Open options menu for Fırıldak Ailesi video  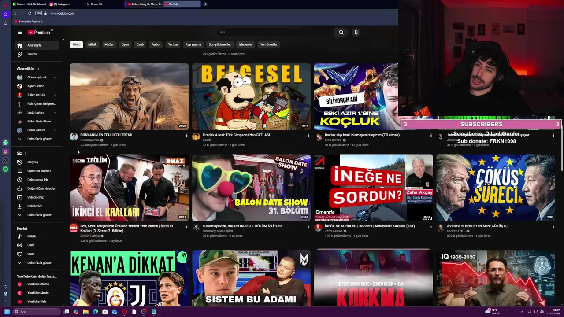[308, 136]
